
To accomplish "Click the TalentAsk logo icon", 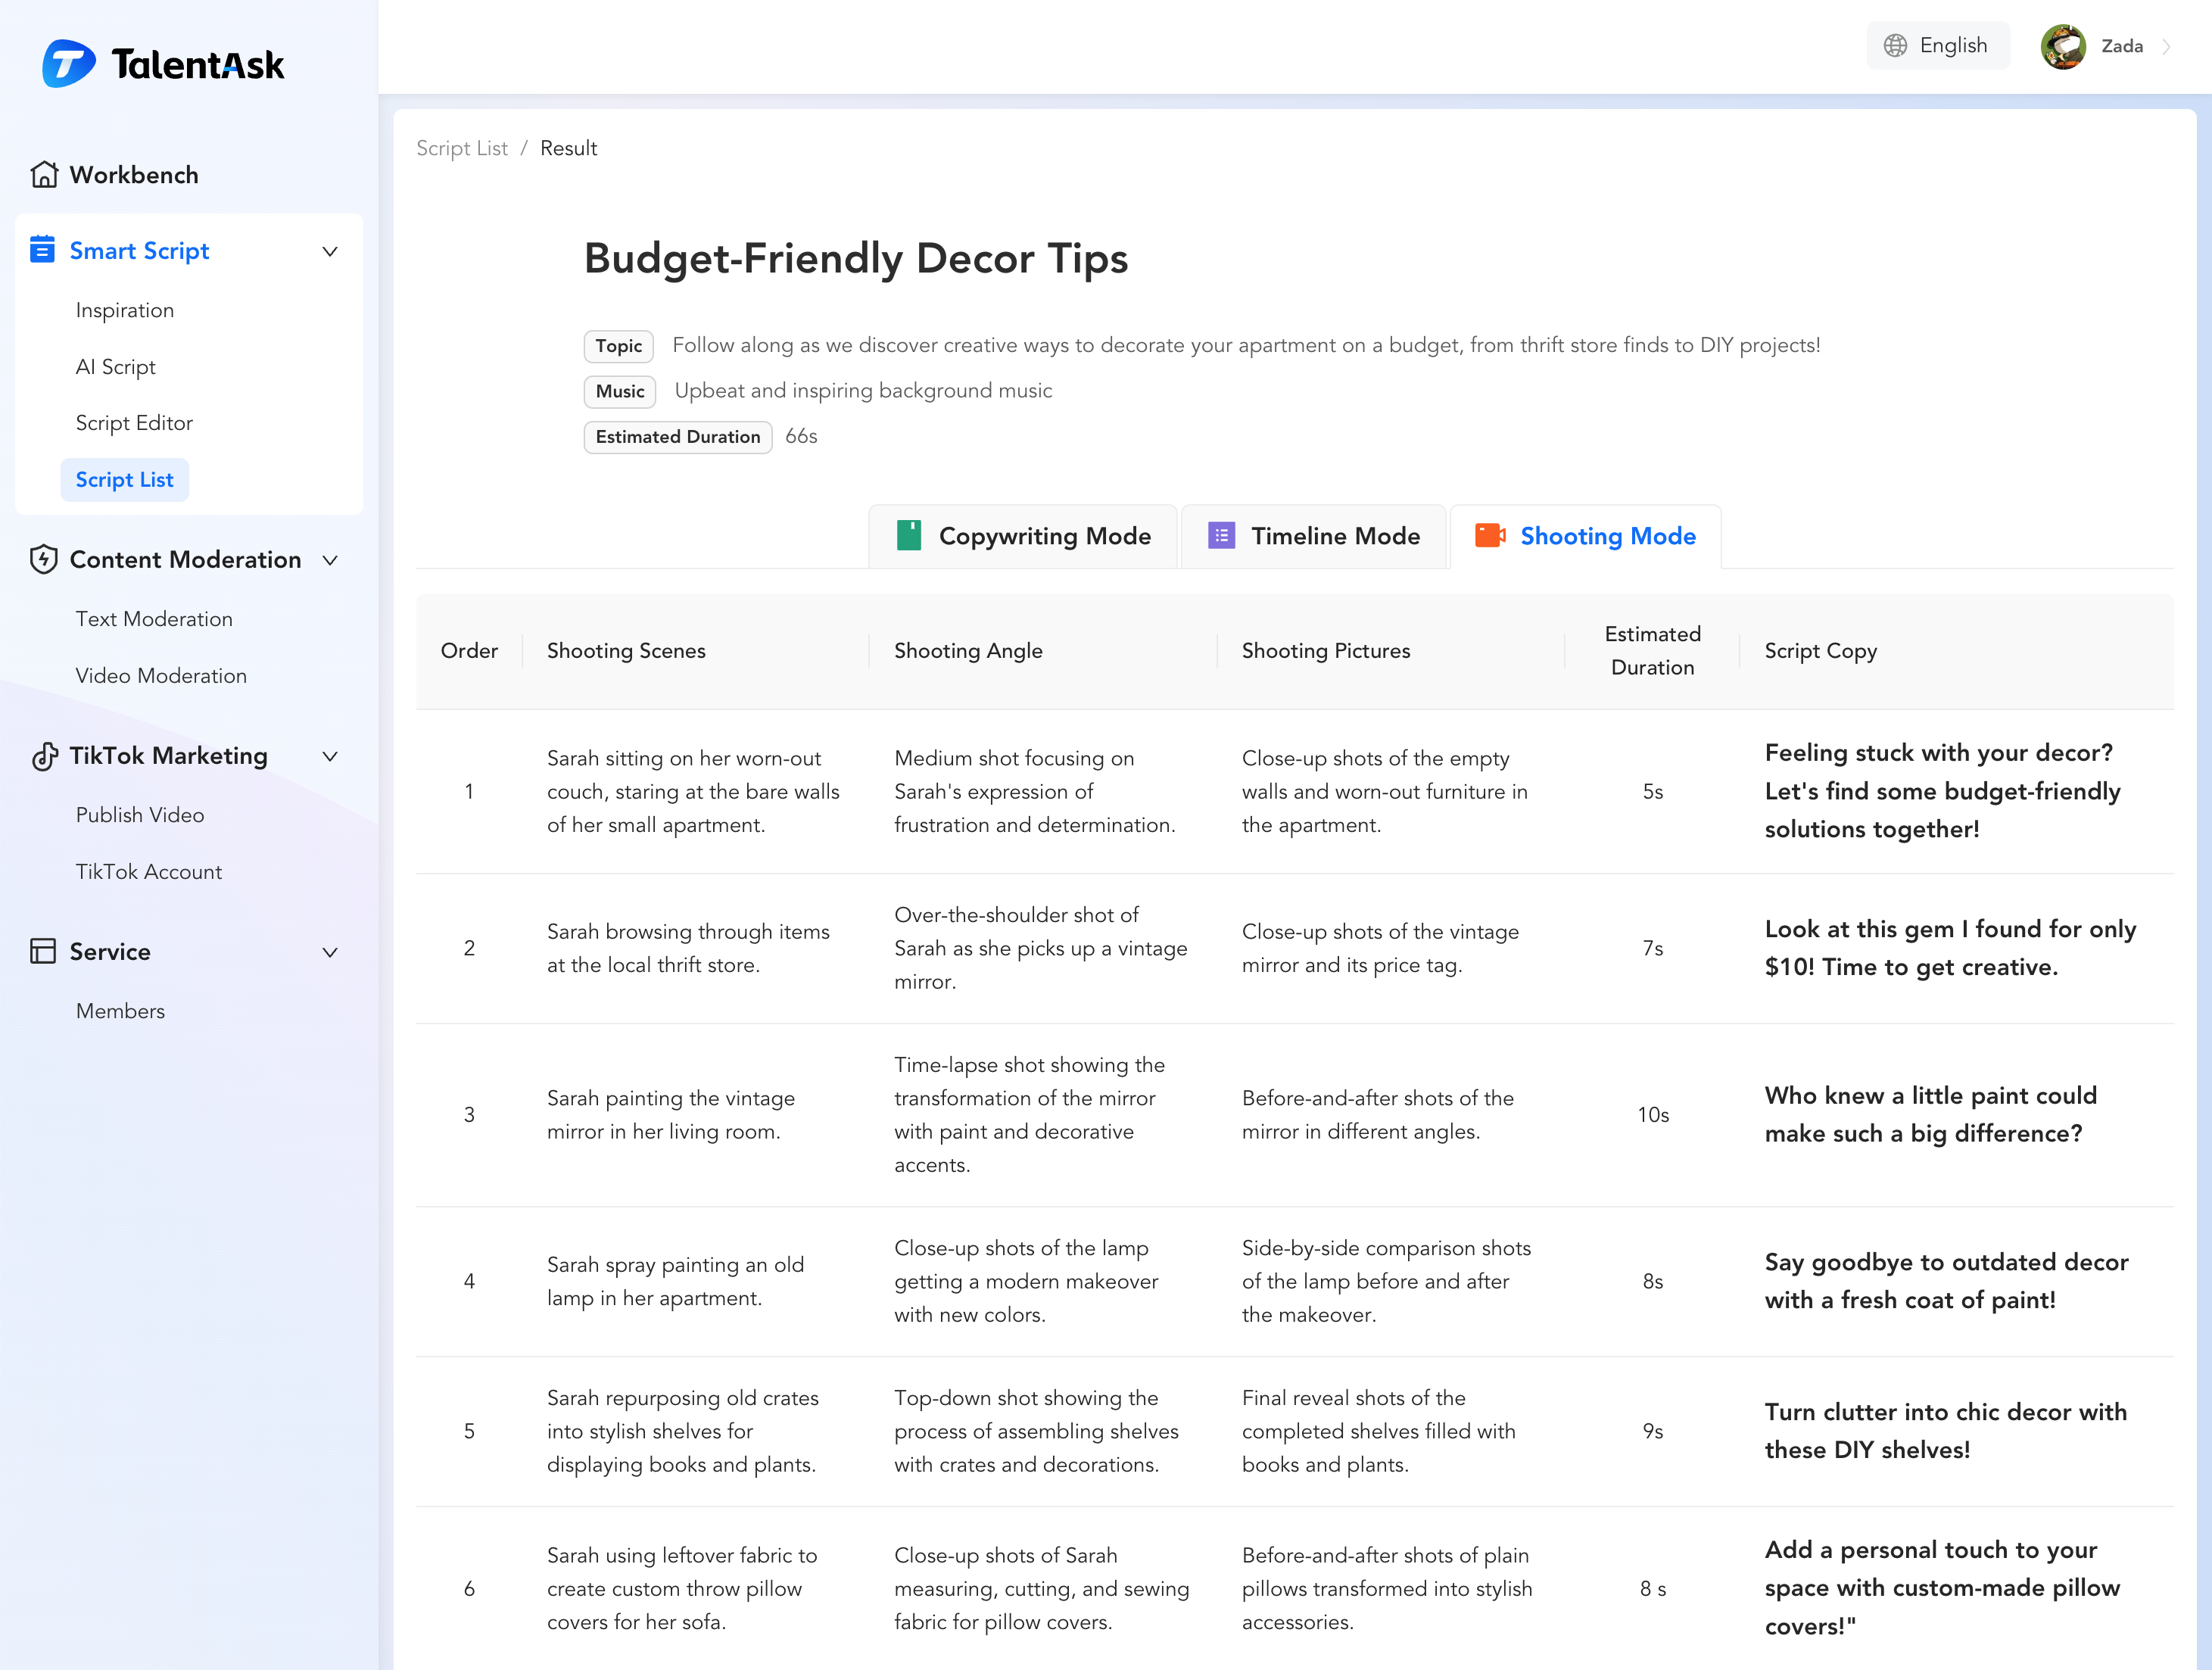I will tap(68, 64).
